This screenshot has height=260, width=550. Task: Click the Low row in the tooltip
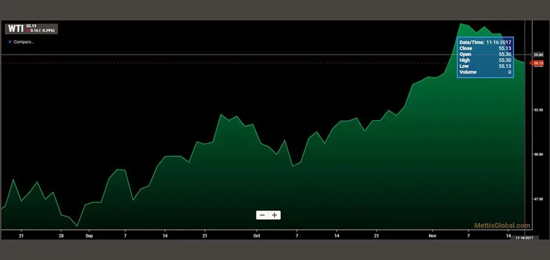485,66
